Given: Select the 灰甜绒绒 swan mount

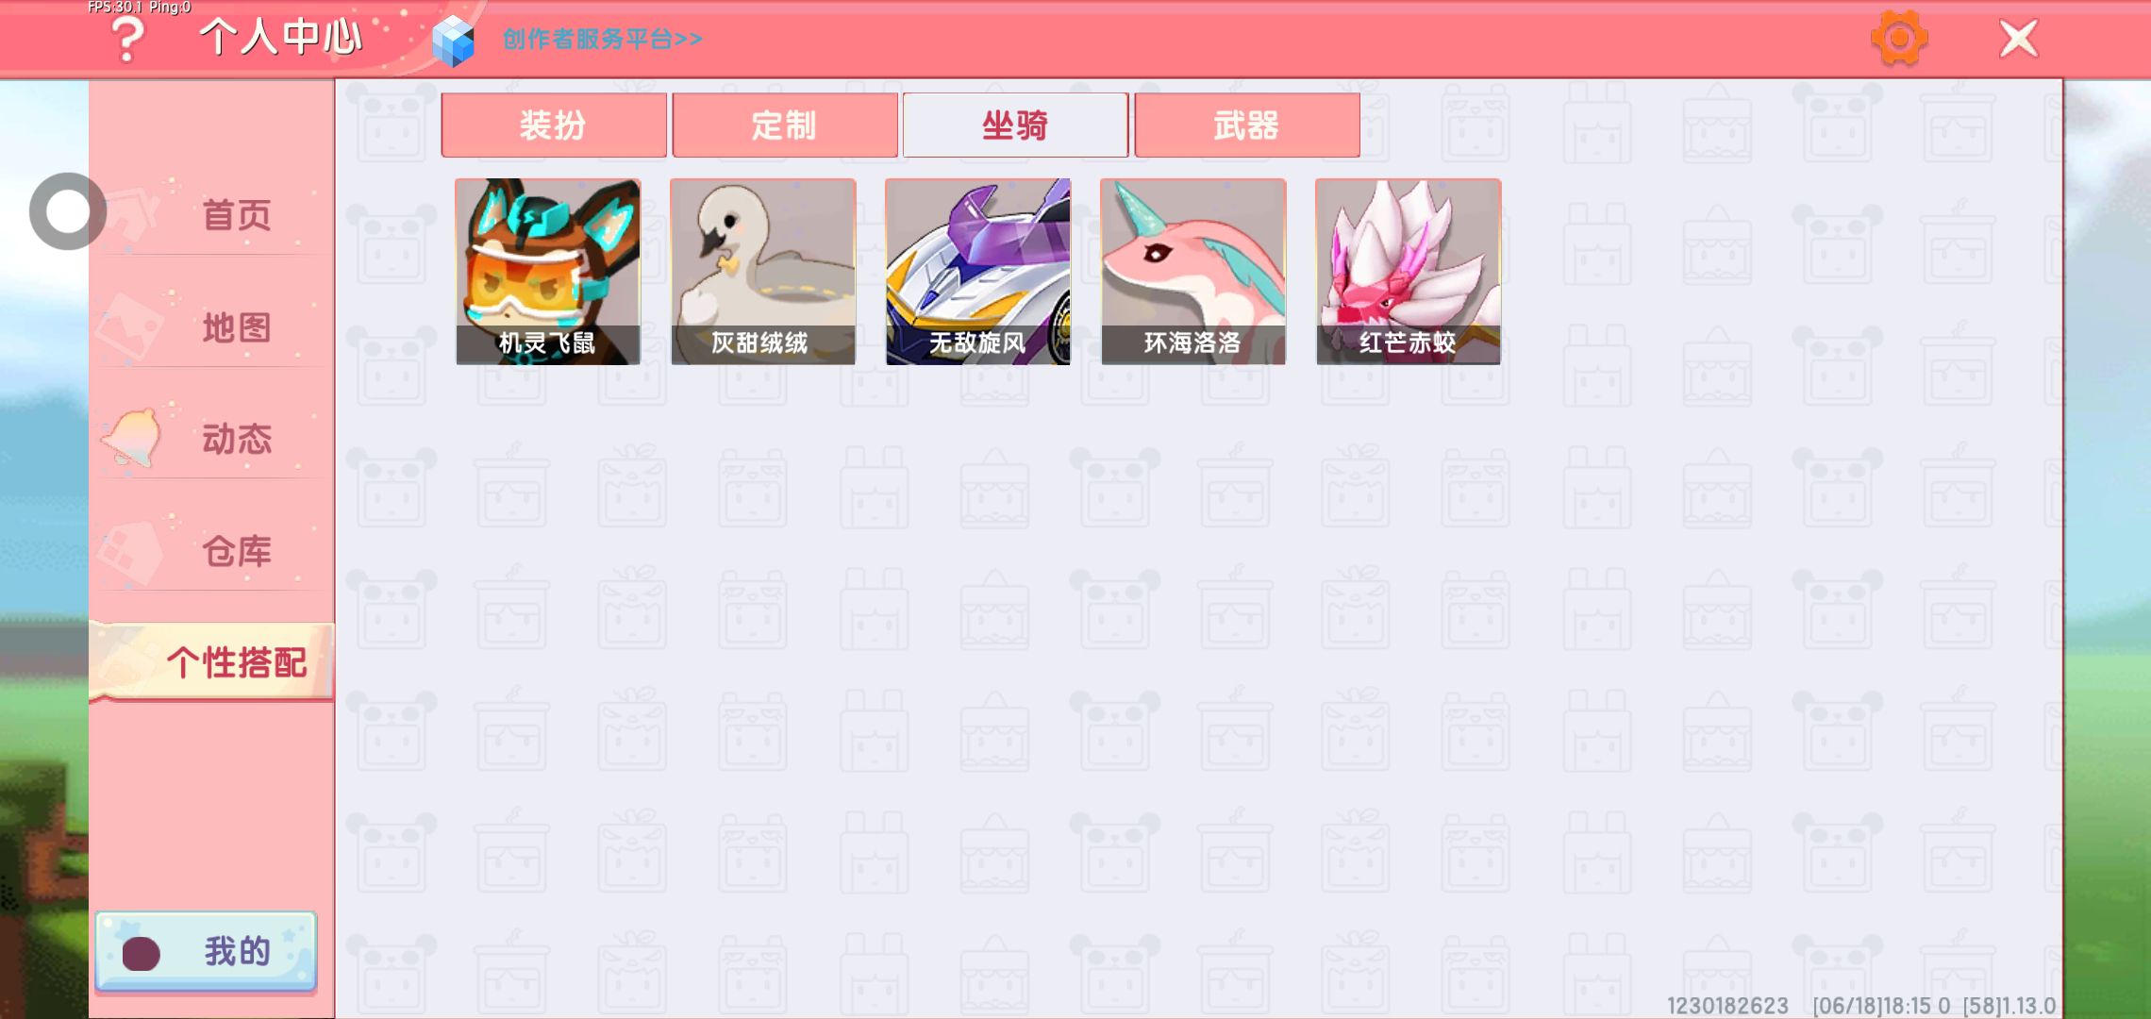Looking at the screenshot, I should (763, 272).
